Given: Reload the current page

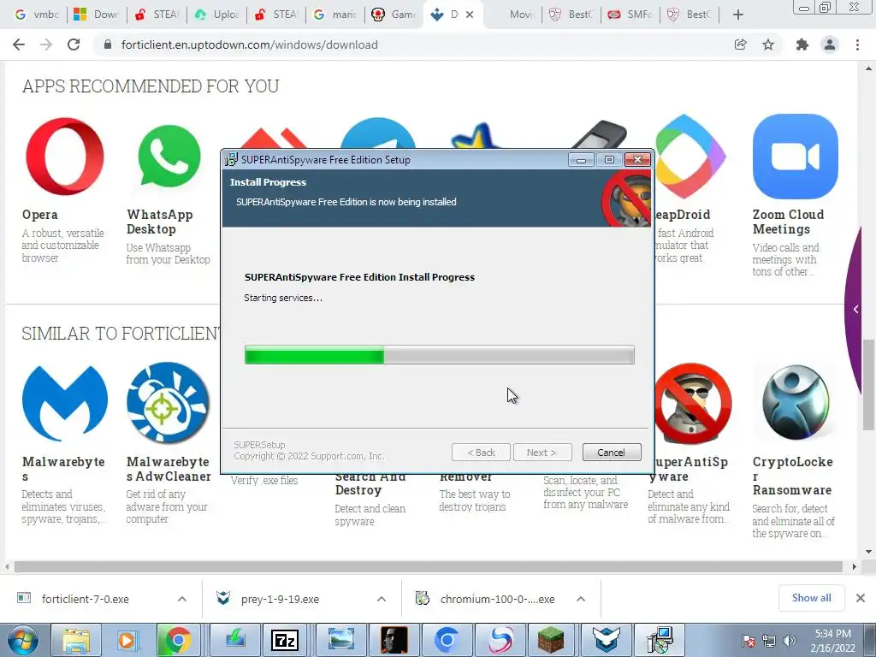Looking at the screenshot, I should [x=74, y=44].
